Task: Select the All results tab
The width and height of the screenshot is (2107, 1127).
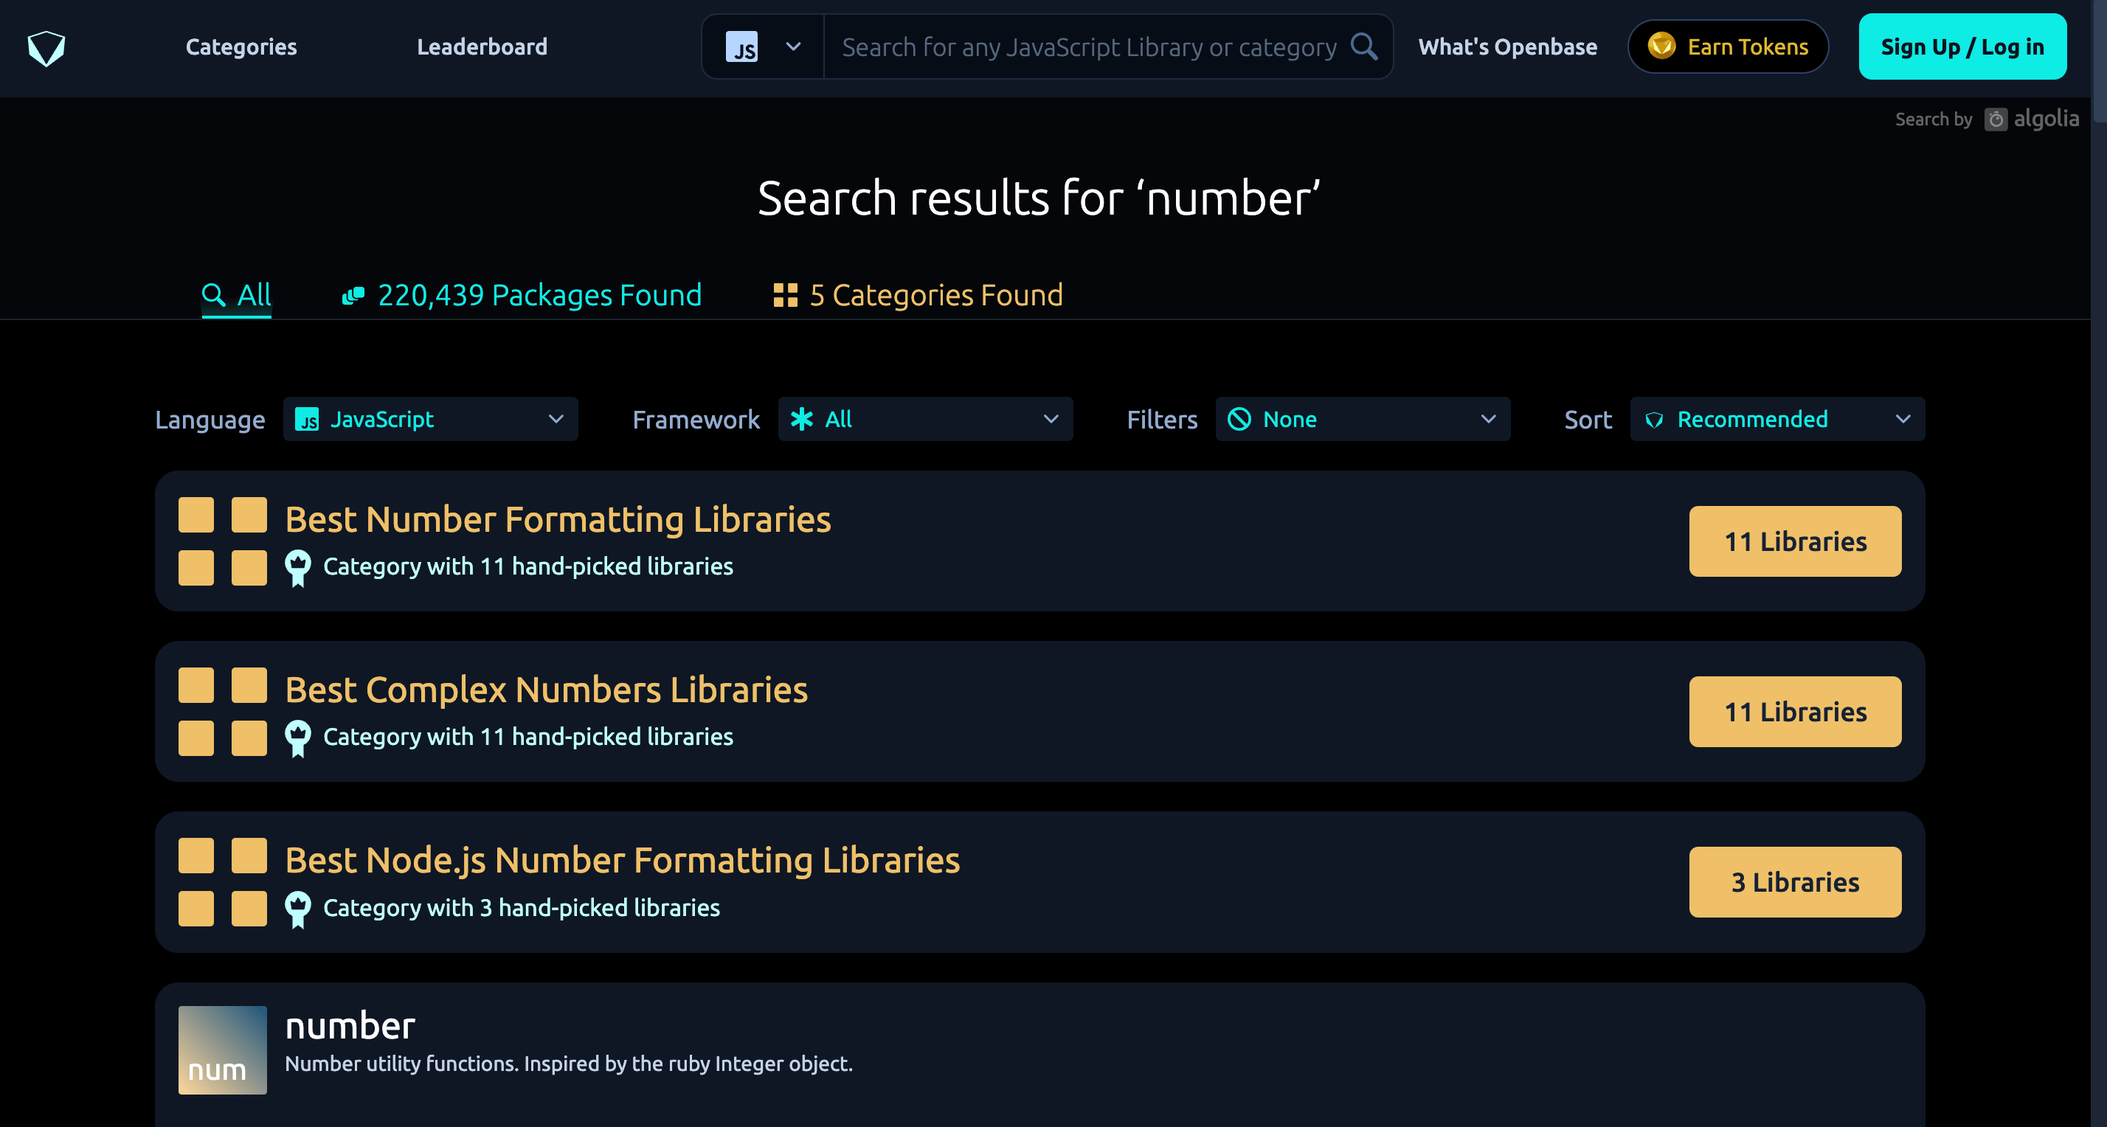Action: click(x=236, y=295)
